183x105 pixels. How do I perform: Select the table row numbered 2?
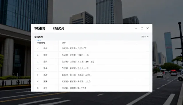[x=92, y=55]
